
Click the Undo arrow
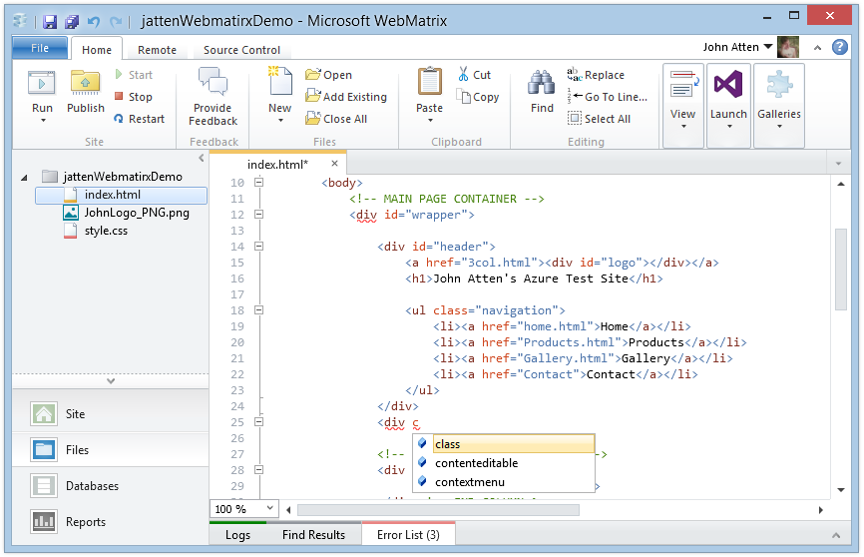[94, 22]
